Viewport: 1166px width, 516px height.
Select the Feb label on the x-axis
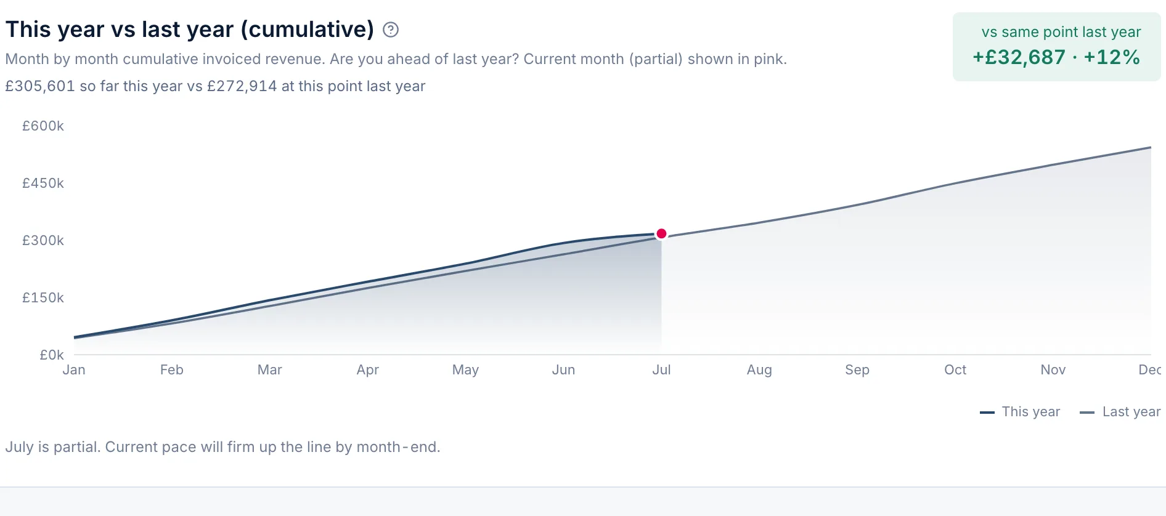click(172, 369)
